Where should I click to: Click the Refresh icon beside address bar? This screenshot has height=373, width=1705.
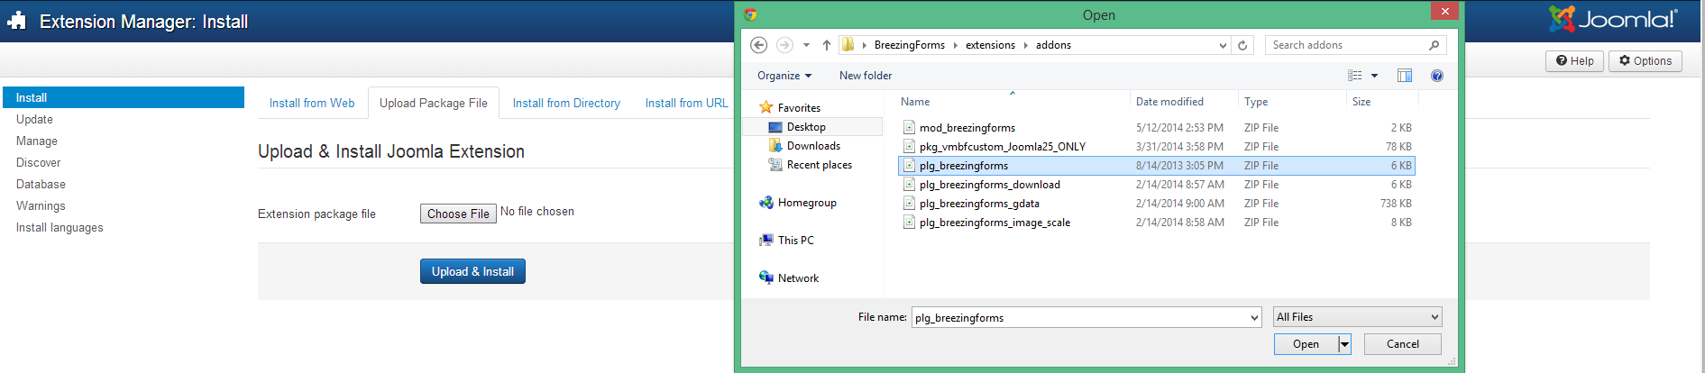[1242, 45]
